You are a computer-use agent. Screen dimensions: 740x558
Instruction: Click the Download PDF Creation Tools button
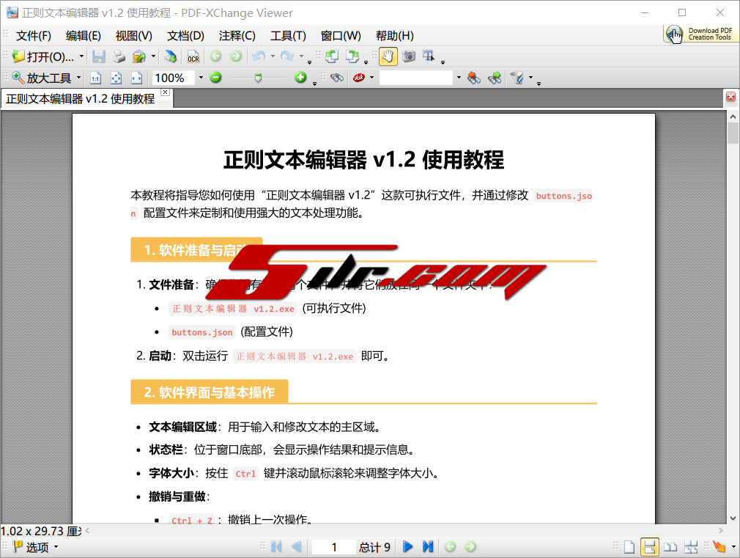click(x=700, y=34)
